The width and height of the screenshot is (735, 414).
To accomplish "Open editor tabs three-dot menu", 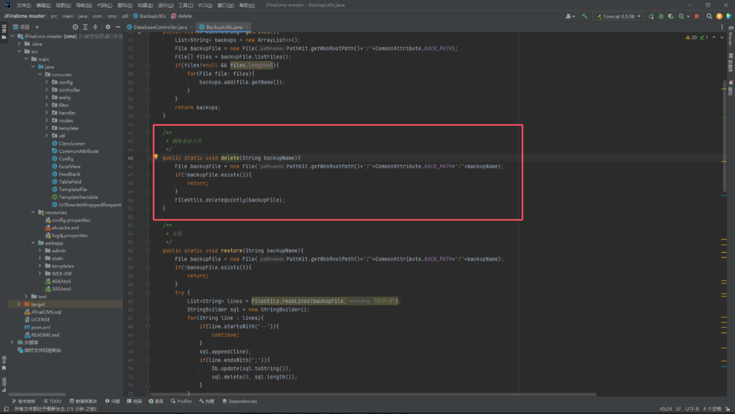I will pos(722,27).
